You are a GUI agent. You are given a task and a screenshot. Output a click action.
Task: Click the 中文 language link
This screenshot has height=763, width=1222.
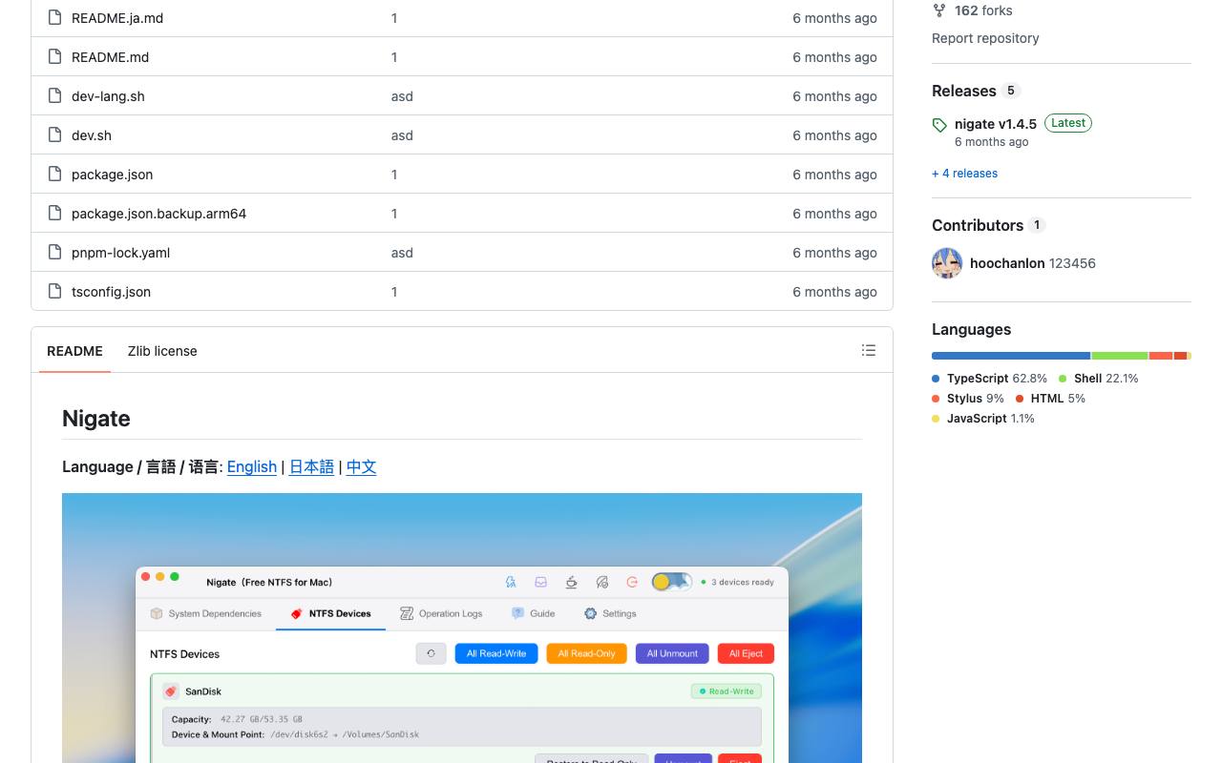pos(361,466)
